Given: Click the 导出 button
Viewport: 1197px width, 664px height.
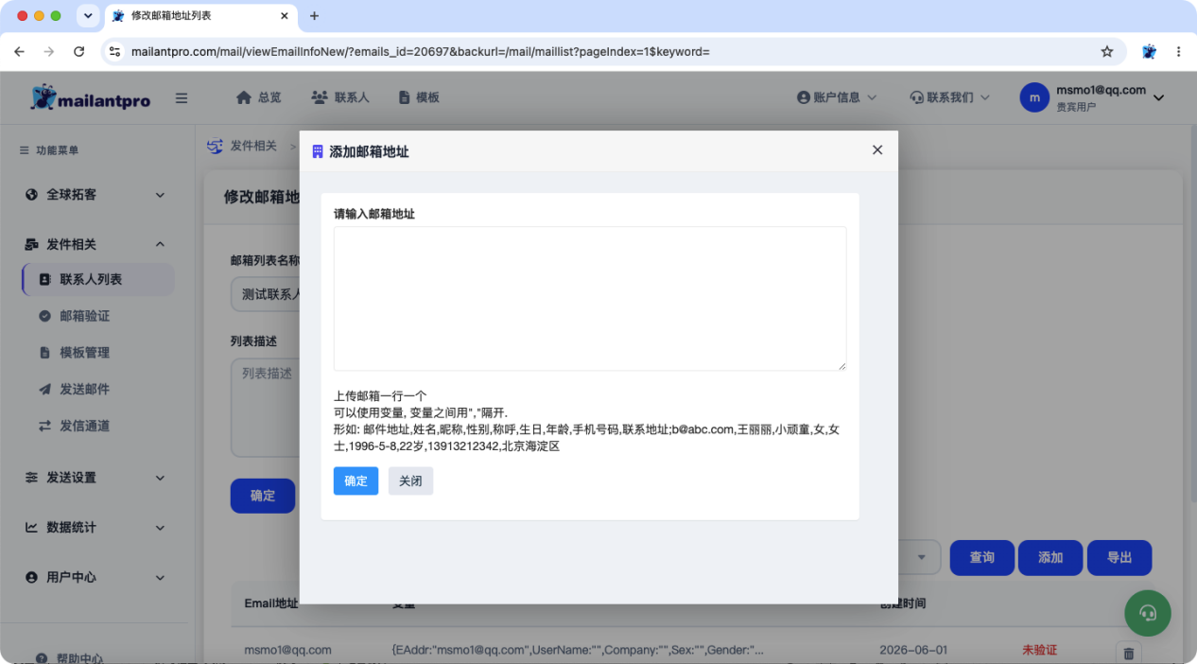Looking at the screenshot, I should click(x=1119, y=558).
